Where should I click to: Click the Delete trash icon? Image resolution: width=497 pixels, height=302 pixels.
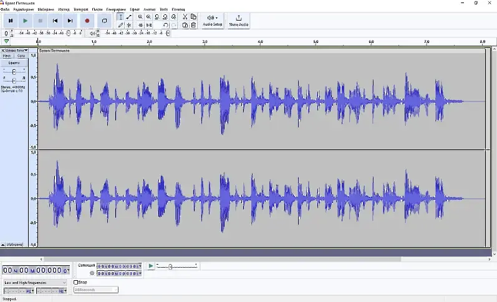click(x=193, y=25)
